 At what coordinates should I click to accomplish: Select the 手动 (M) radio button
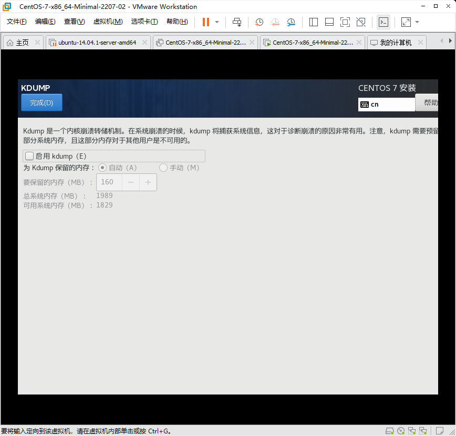pyautogui.click(x=163, y=168)
